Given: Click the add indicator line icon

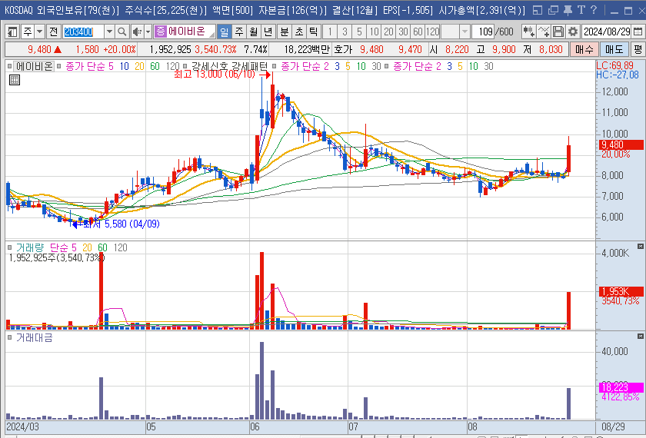Looking at the screenshot, I should (544, 32).
